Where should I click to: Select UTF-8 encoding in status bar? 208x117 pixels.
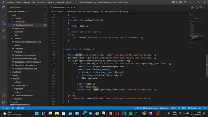(173, 108)
